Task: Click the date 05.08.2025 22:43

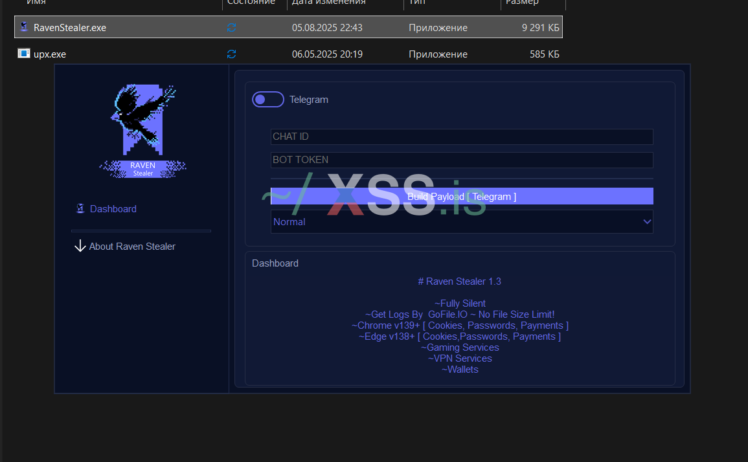Action: [x=327, y=28]
